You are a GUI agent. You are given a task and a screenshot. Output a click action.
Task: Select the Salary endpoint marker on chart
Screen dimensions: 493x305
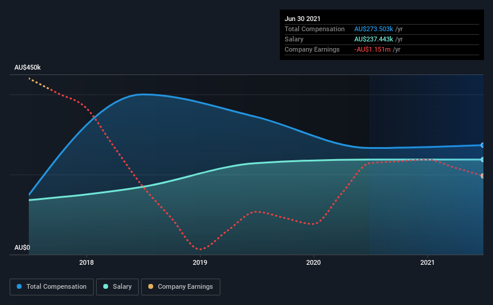482,160
